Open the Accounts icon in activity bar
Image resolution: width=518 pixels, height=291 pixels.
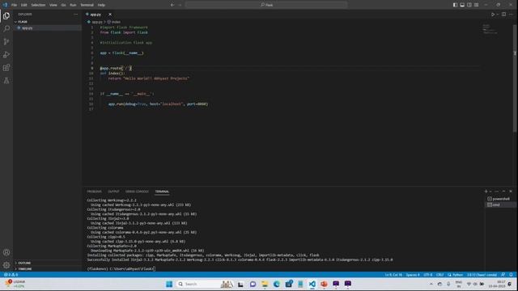[x=6, y=252]
